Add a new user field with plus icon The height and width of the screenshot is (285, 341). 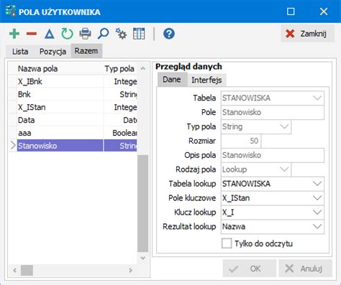click(x=14, y=34)
